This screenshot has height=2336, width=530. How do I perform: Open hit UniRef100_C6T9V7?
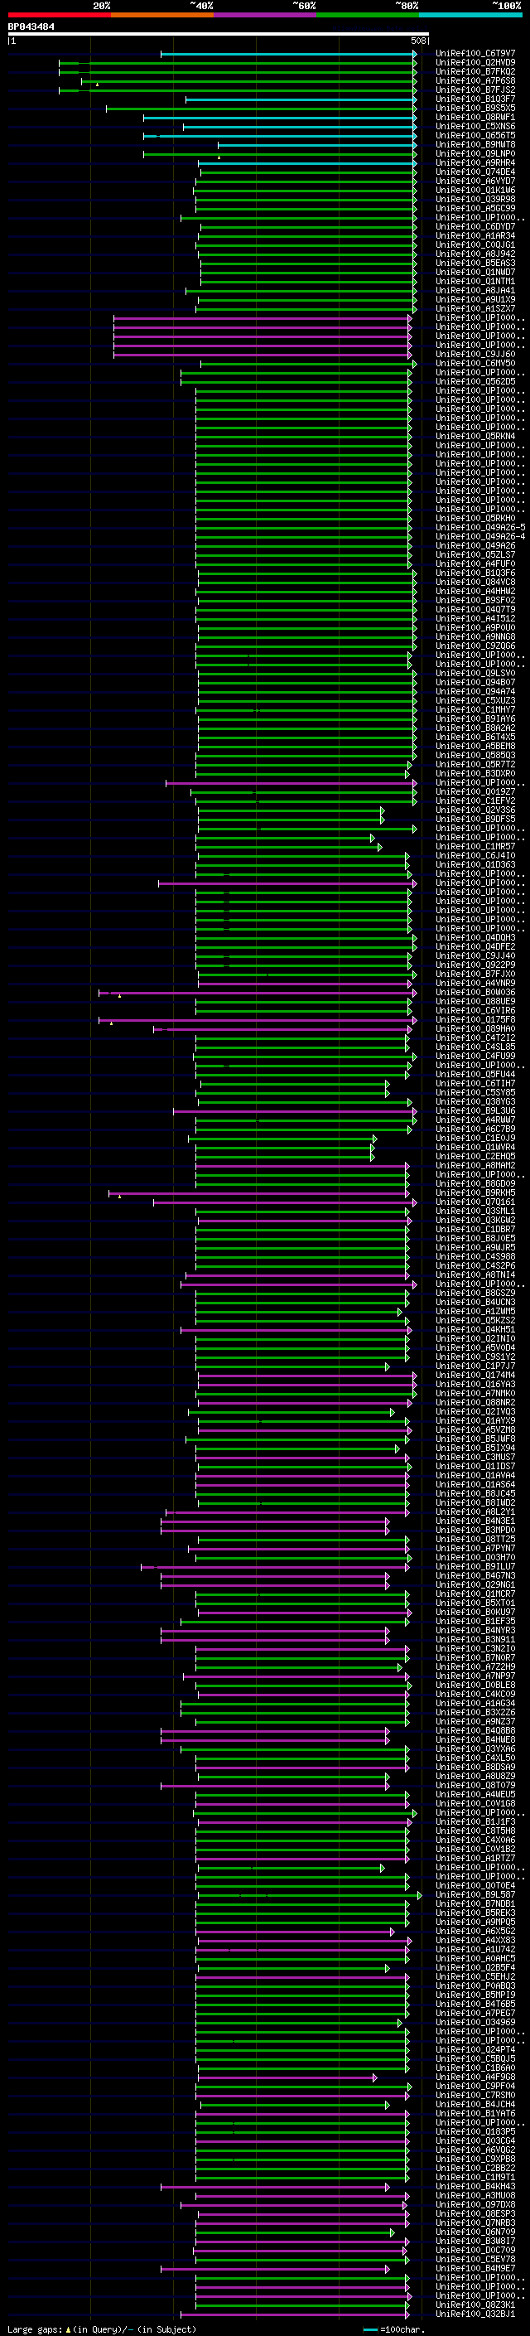coord(475,54)
